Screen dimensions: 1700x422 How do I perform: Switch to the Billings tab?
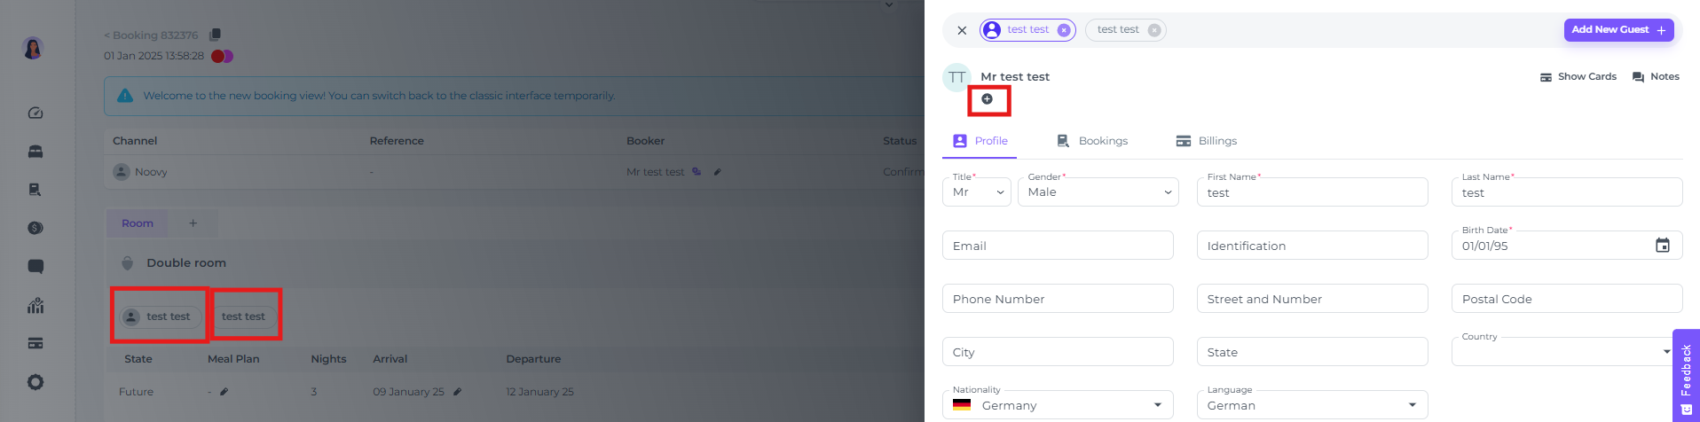[1206, 141]
